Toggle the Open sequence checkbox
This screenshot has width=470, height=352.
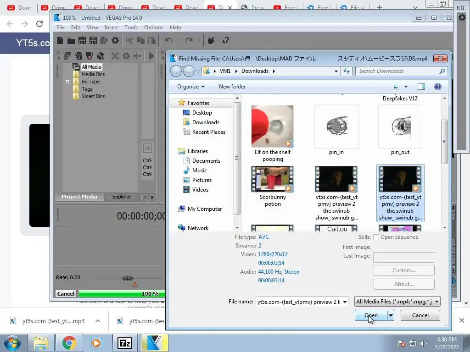click(x=376, y=237)
